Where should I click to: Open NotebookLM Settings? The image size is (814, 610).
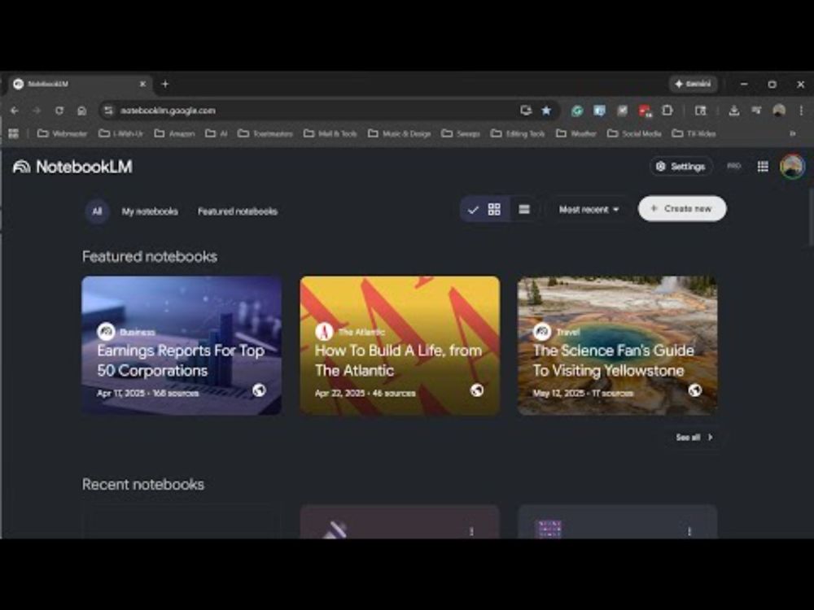coord(681,167)
